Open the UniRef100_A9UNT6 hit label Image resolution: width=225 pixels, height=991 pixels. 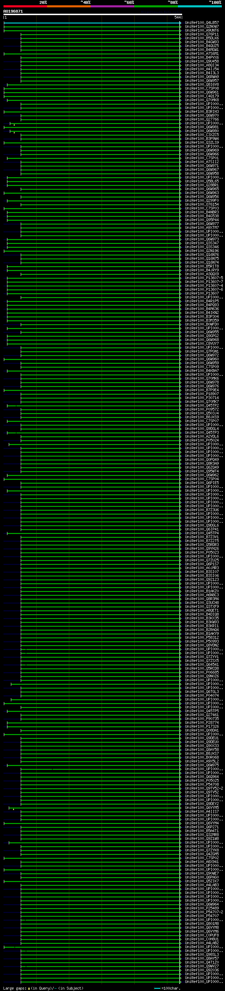click(x=202, y=30)
